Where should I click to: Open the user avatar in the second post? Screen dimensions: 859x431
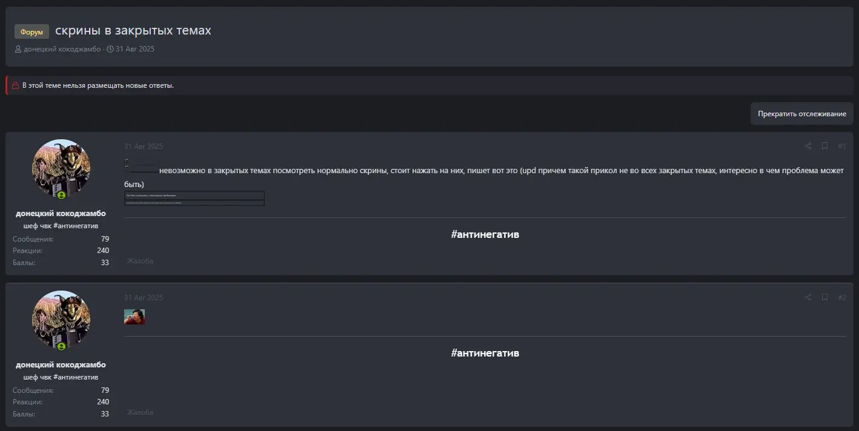pyautogui.click(x=61, y=320)
